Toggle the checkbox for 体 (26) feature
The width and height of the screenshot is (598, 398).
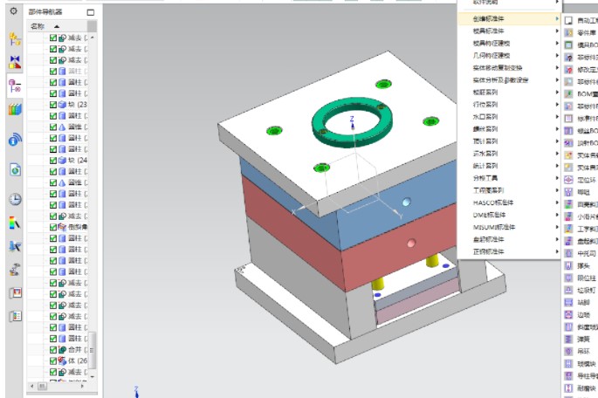[53, 360]
